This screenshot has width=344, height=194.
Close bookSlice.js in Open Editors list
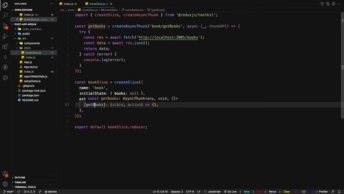tap(17, 19)
